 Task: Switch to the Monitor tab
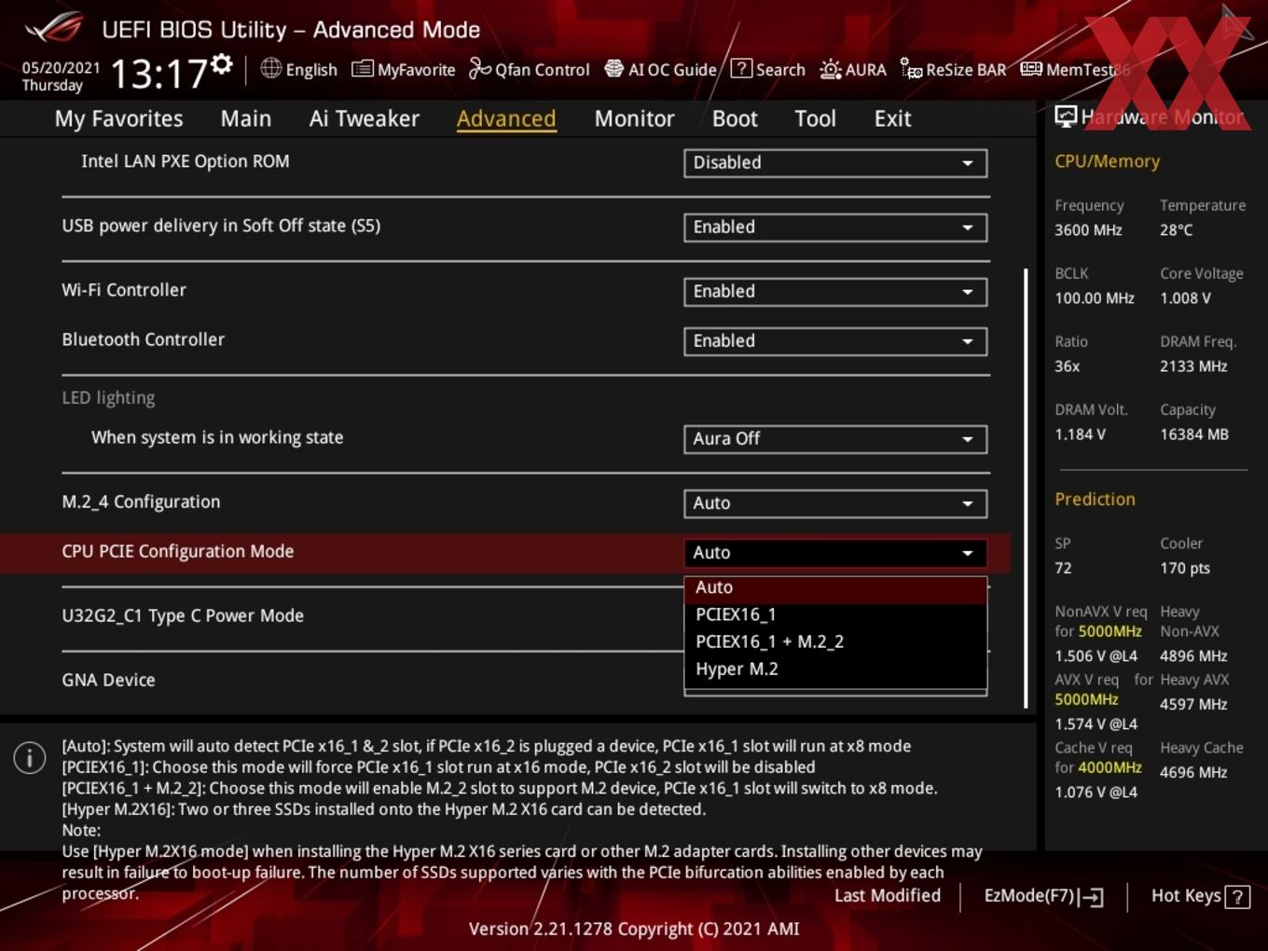[x=634, y=118]
